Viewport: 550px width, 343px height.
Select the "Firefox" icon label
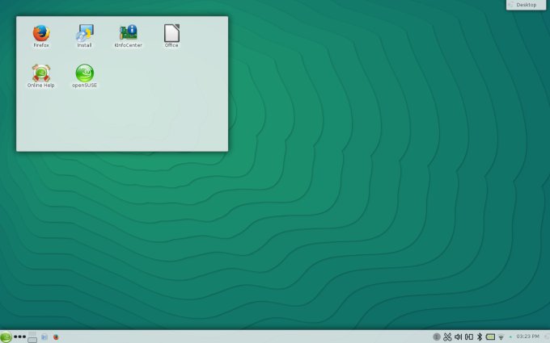point(41,45)
